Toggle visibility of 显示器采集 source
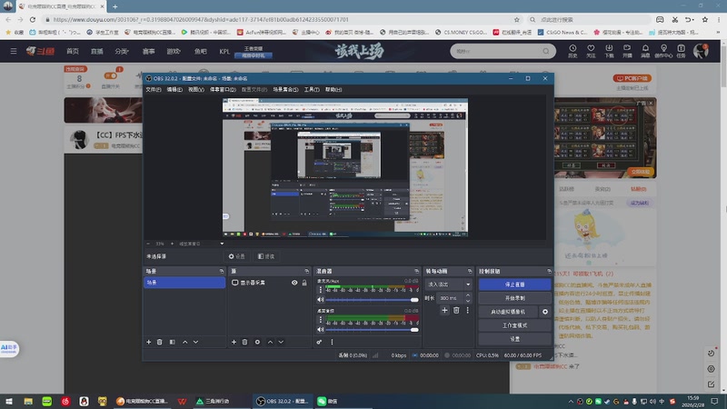Screen dimensions: 727x409 coord(294,283)
